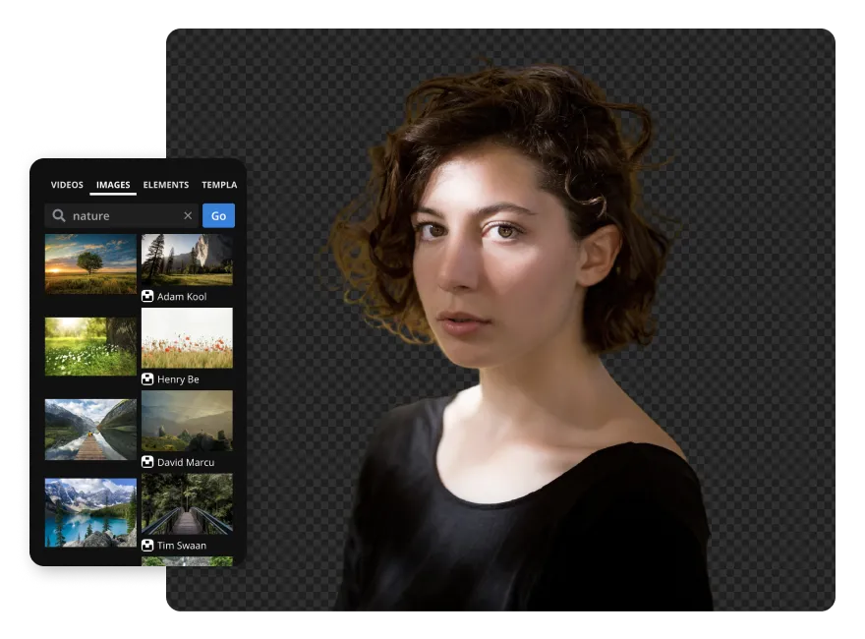Select the IMAGES tab

(x=112, y=185)
